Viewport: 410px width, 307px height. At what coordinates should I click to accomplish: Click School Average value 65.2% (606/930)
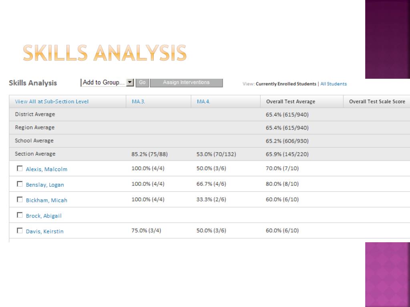pos(287,141)
